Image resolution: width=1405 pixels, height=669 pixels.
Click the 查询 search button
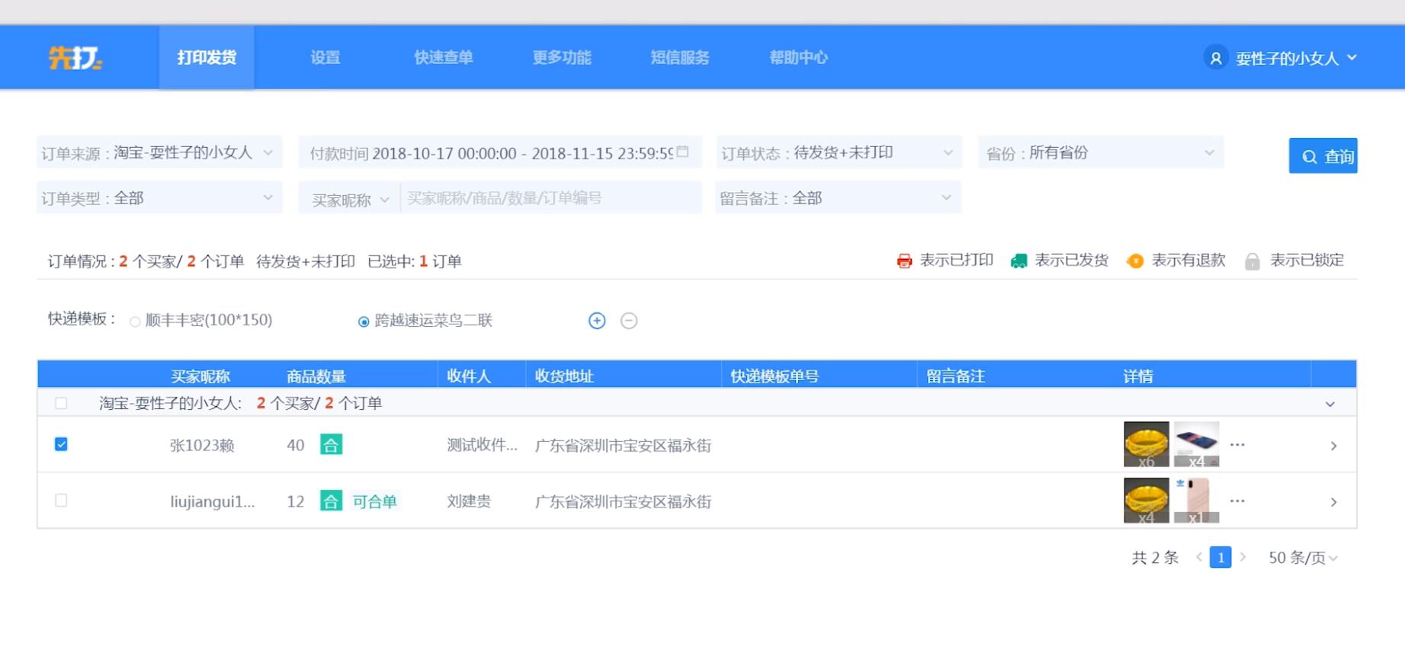tap(1323, 155)
